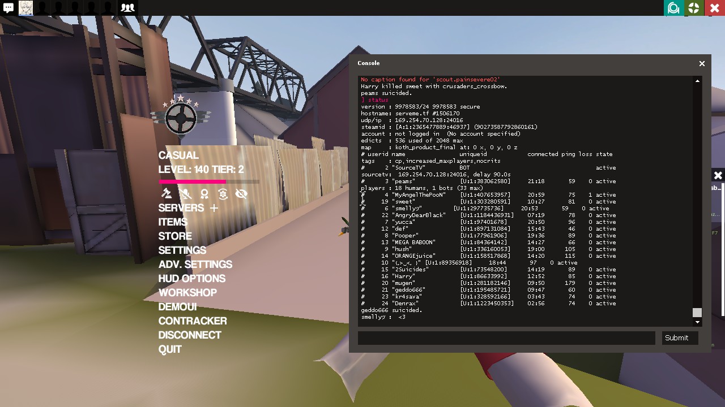
Task: Open the chat bubble icon in top bar
Action: [8, 8]
